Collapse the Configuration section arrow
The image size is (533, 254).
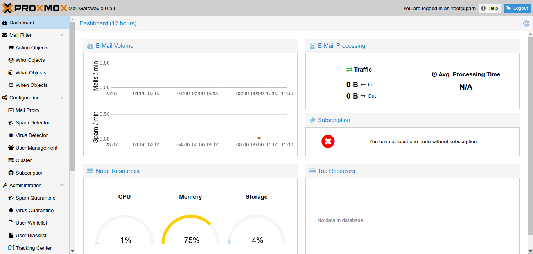pos(62,98)
